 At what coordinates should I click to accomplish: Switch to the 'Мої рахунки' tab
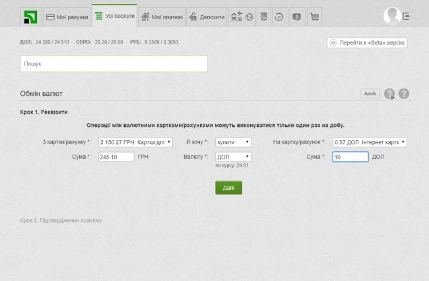tap(66, 17)
